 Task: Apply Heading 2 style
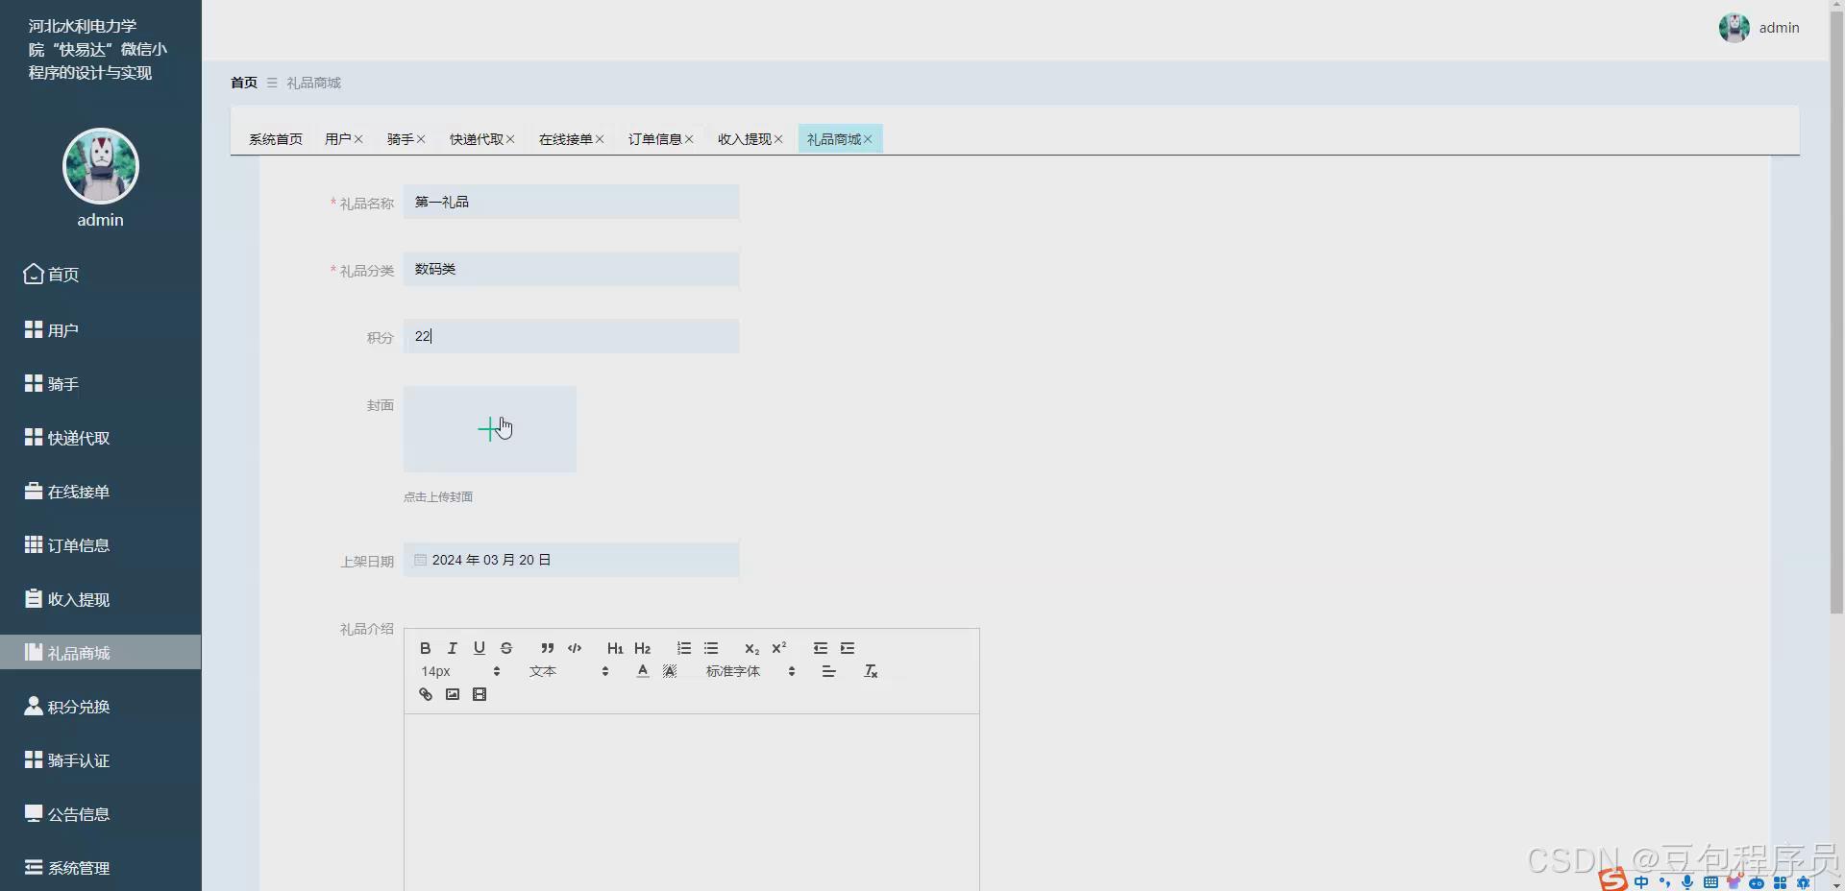pos(643,648)
